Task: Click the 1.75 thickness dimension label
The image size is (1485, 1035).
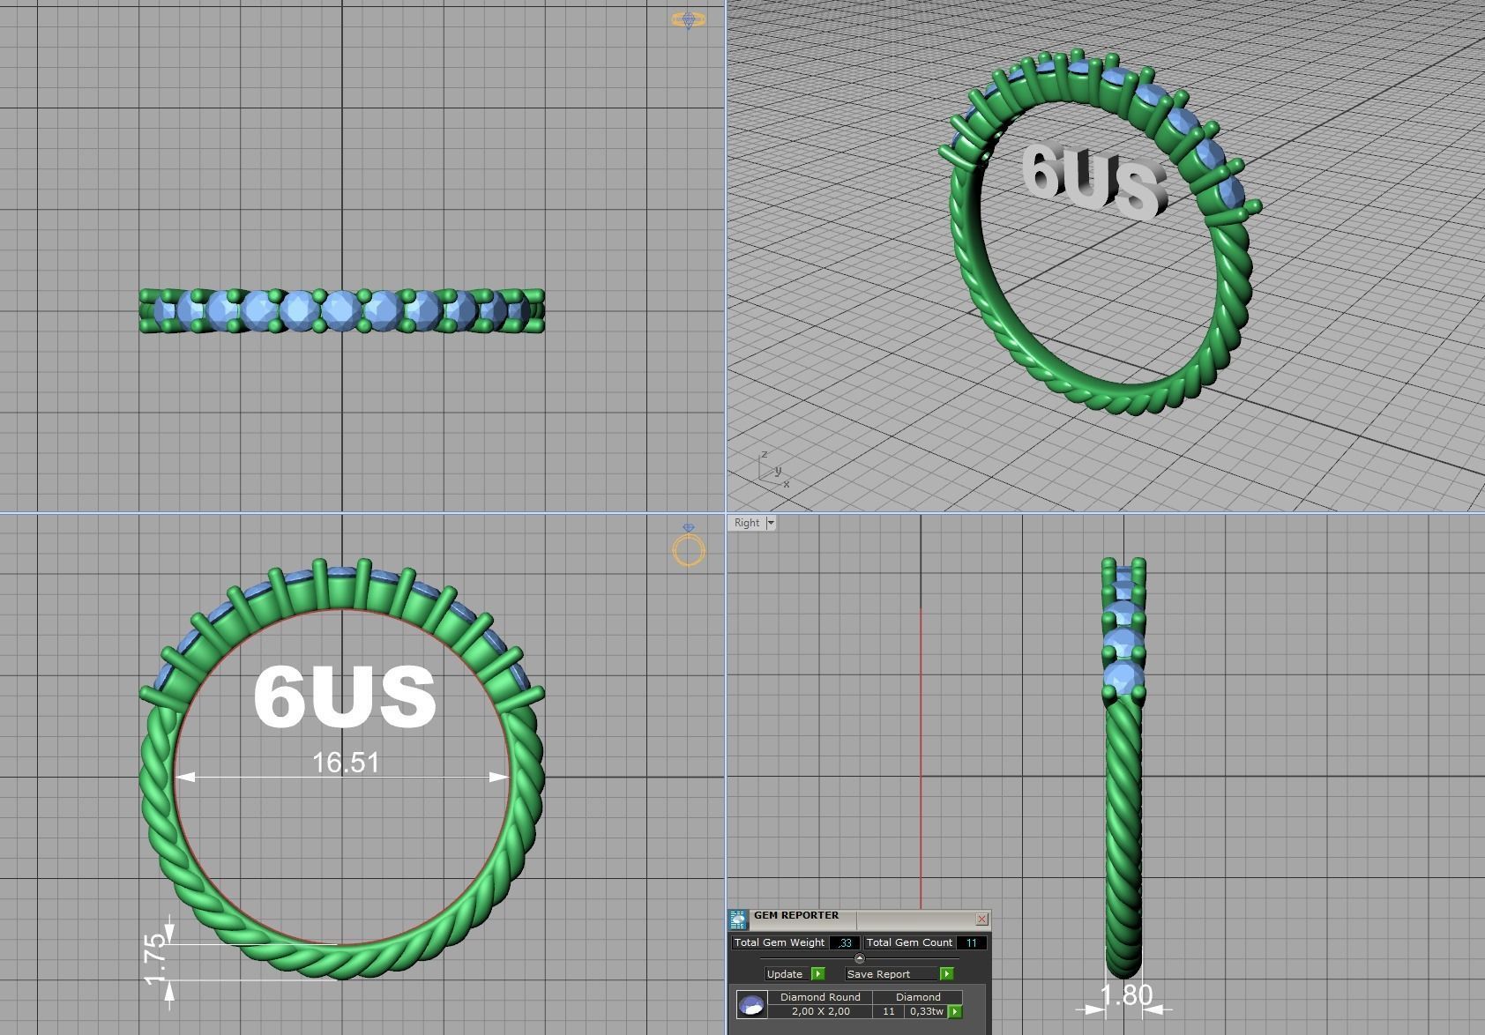Action: pyautogui.click(x=153, y=961)
